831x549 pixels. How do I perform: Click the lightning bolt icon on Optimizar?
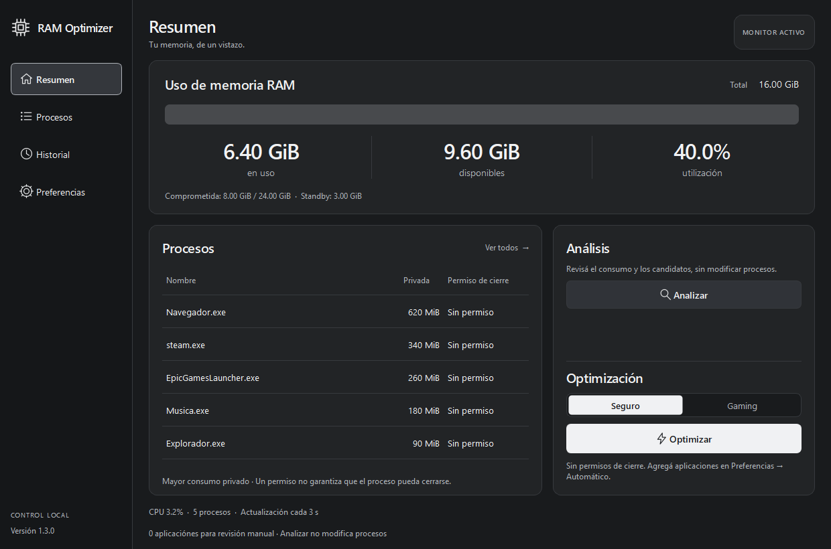coord(661,439)
